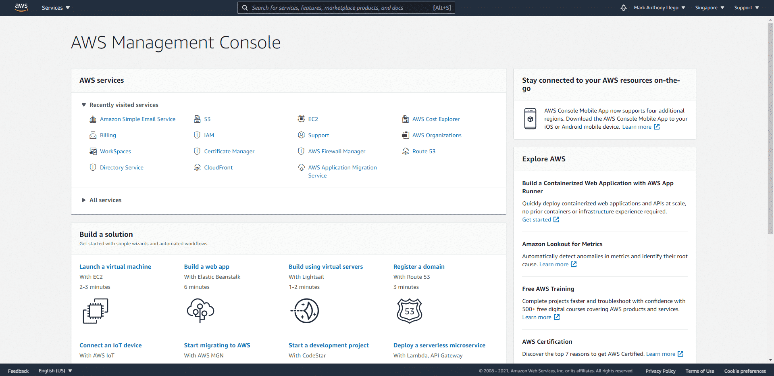
Task: Open the notifications bell icon
Action: click(x=624, y=8)
